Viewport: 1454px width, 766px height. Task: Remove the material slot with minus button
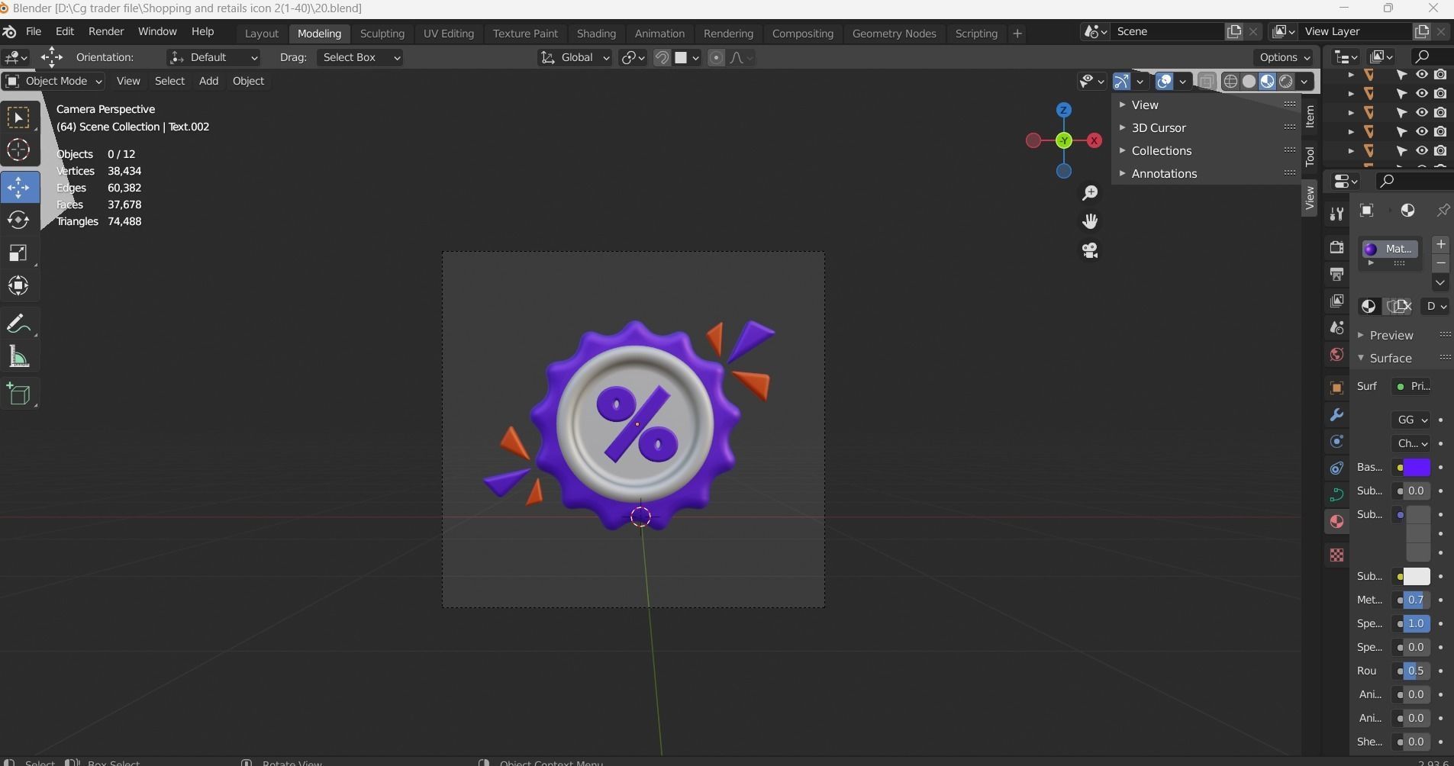pyautogui.click(x=1440, y=264)
